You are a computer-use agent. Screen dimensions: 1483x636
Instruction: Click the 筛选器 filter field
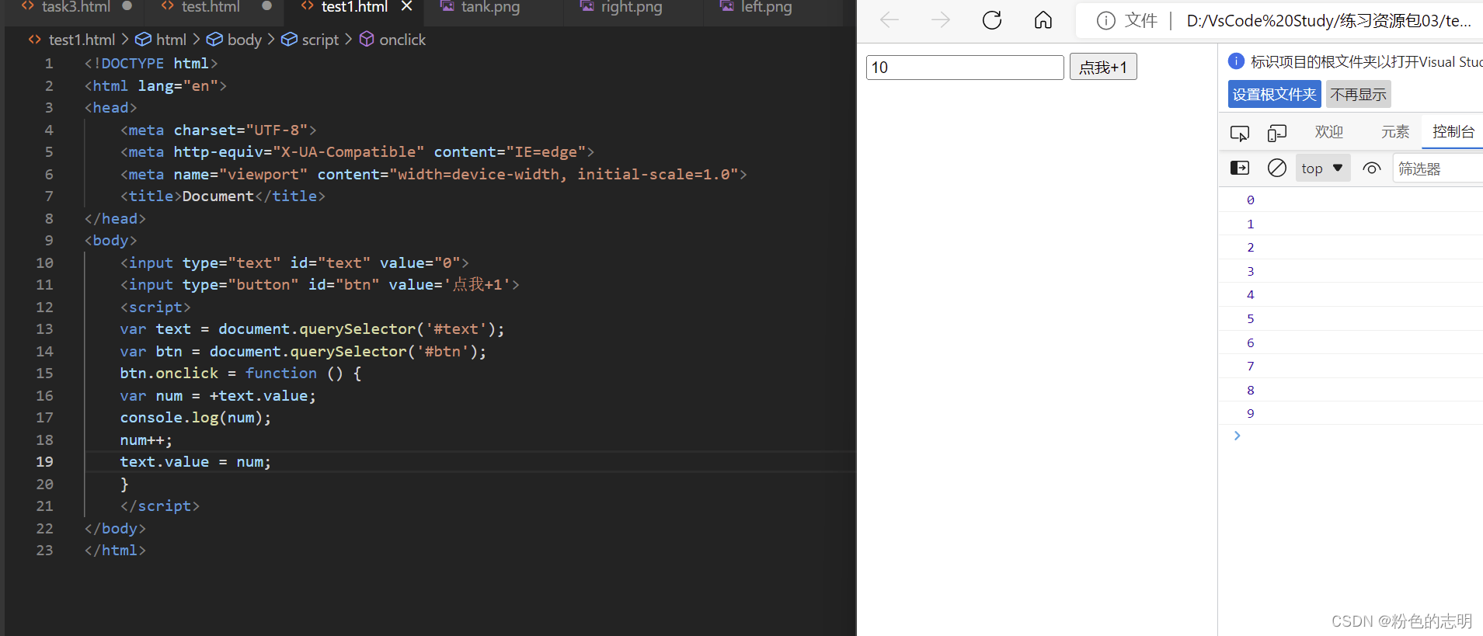(1437, 169)
